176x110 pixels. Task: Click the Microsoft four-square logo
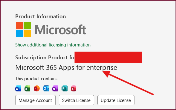coord(23,30)
